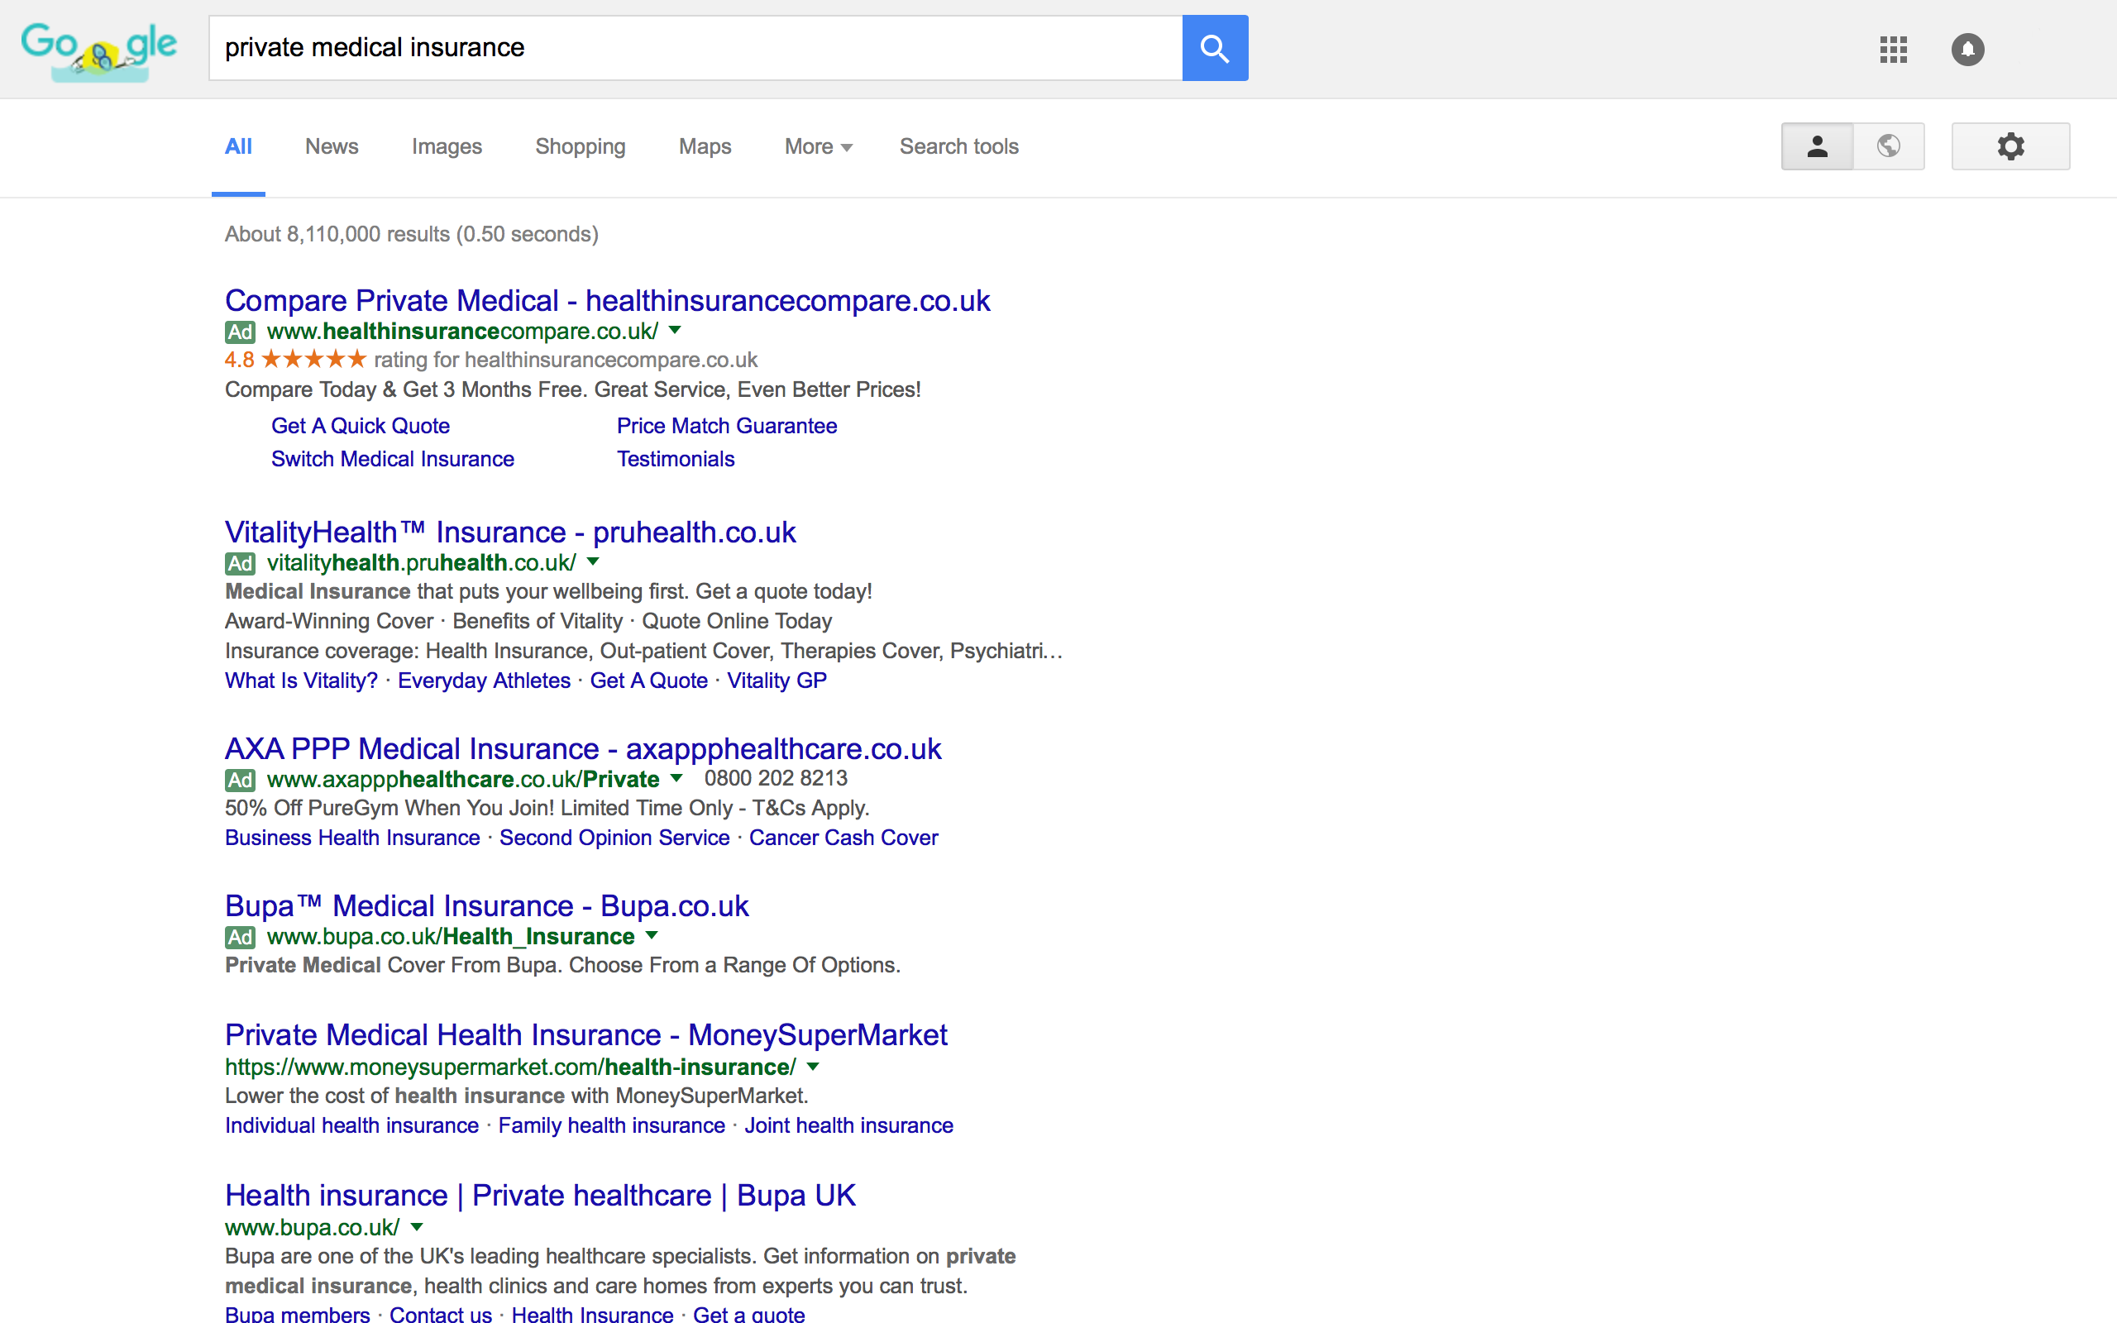Open Price Match Guarantee sitelink
2117x1323 pixels.
727,426
